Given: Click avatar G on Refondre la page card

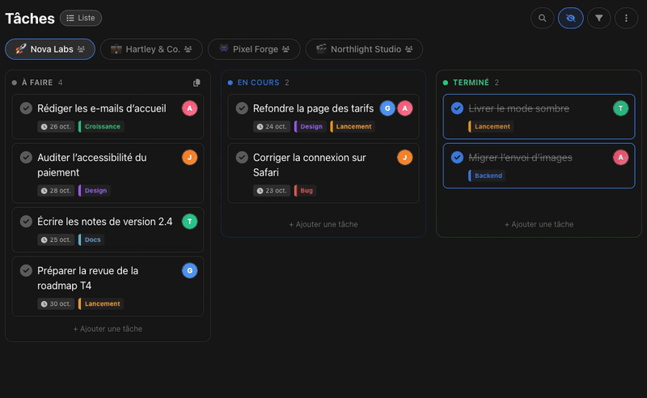Looking at the screenshot, I should tap(387, 108).
